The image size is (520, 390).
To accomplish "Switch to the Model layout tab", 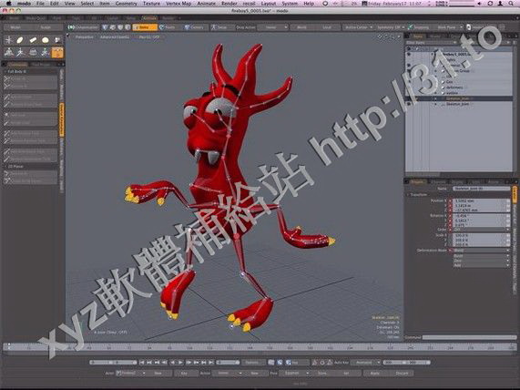I will pos(15,18).
